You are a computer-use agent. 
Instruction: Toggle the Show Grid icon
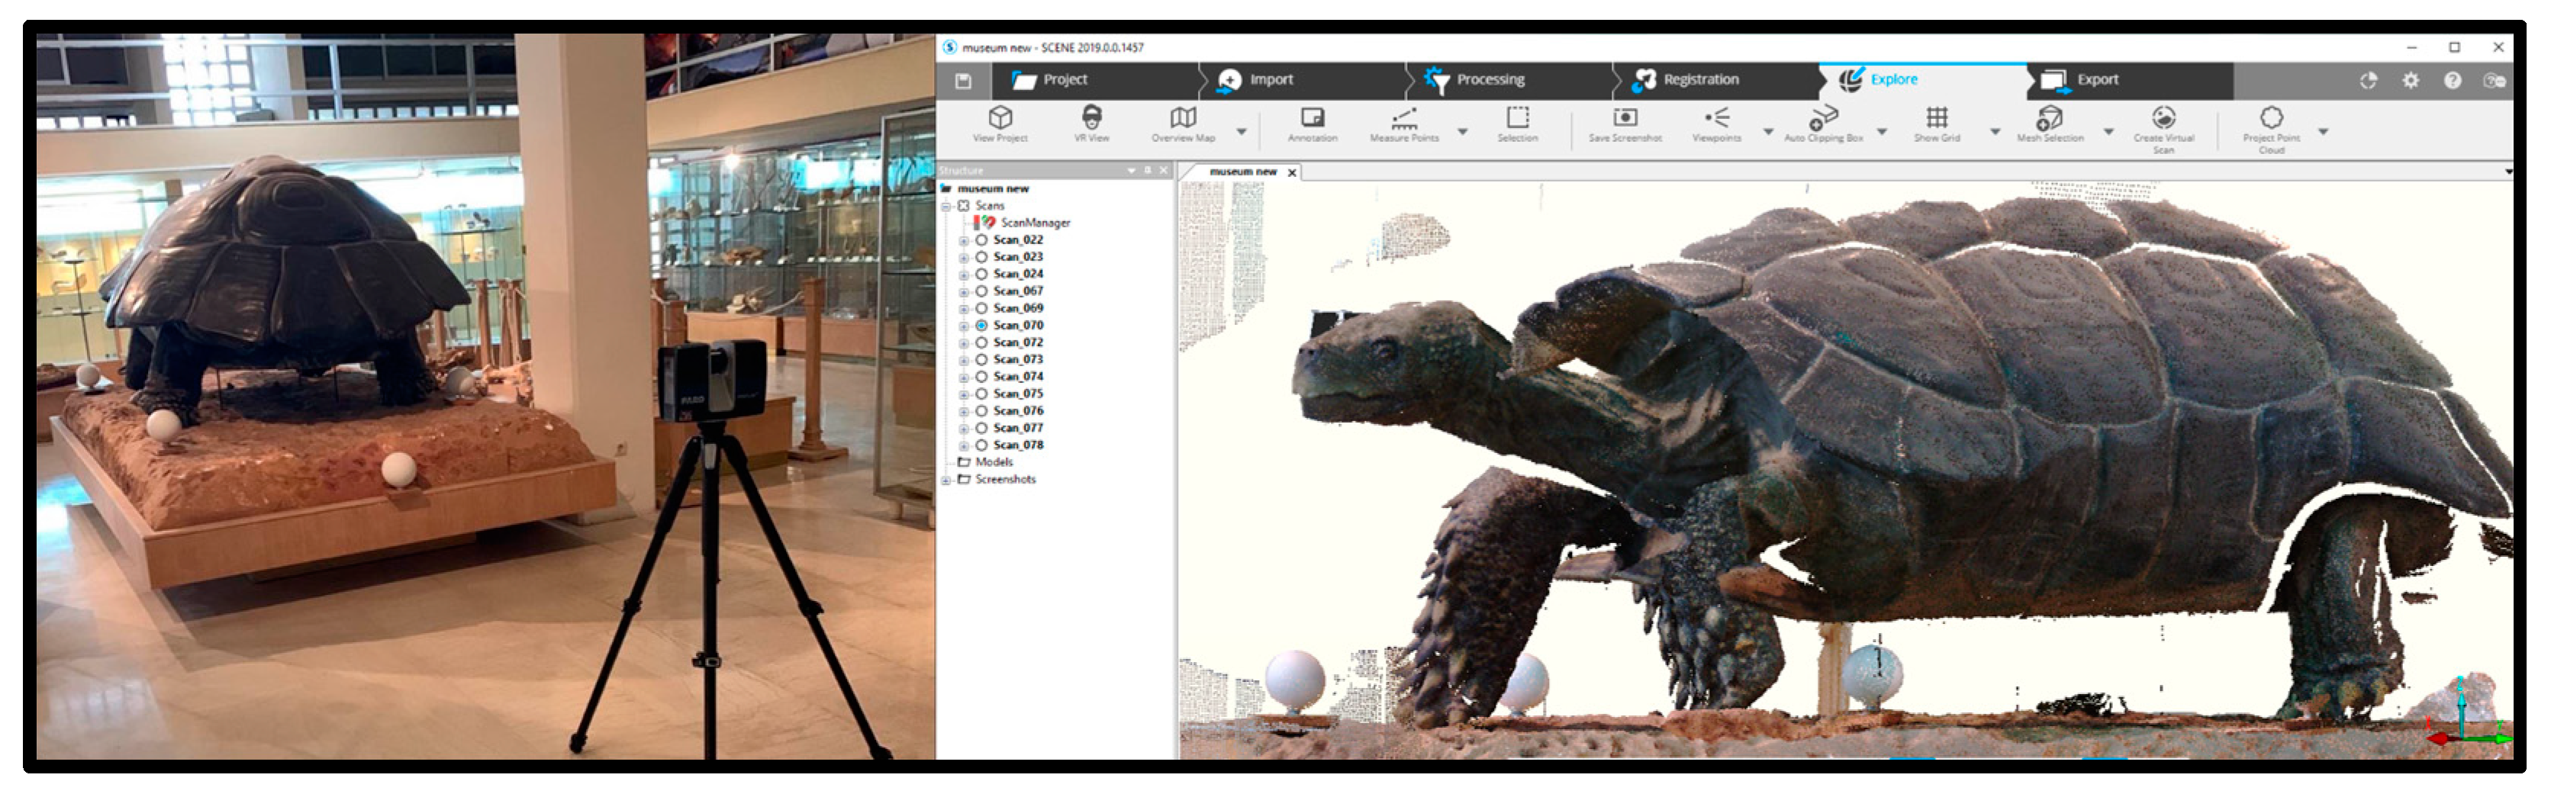click(x=1936, y=120)
